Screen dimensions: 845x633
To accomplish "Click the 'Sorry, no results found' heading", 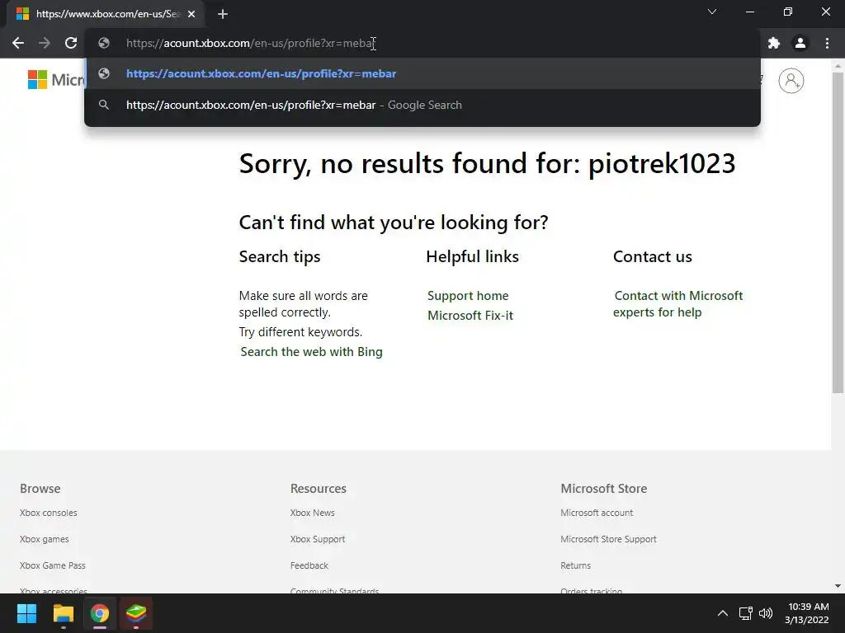I will 487,164.
